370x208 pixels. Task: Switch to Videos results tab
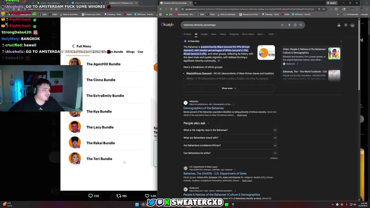[223, 34]
